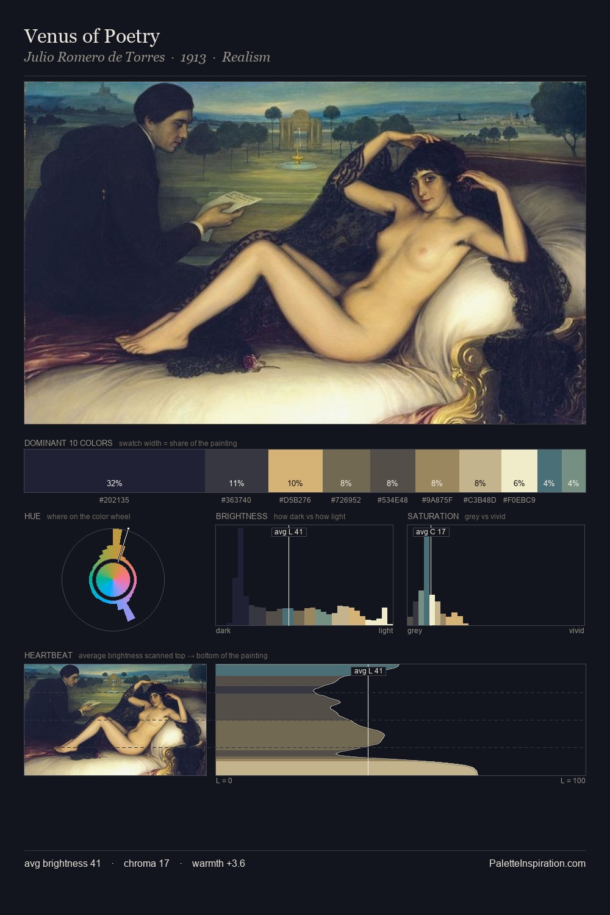Select the #9A875F khaki swatch
Image resolution: width=610 pixels, height=915 pixels.
437,471
